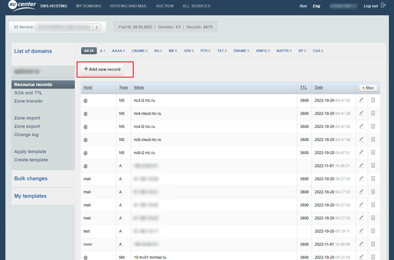Edit the ns4-cloud.nic.ru. record

coord(361,113)
